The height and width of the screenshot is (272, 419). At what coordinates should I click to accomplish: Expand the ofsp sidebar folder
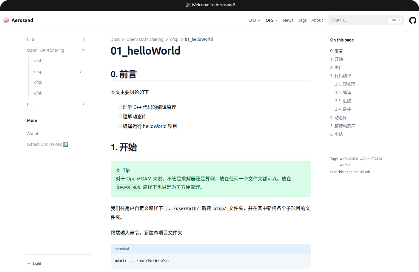81,72
